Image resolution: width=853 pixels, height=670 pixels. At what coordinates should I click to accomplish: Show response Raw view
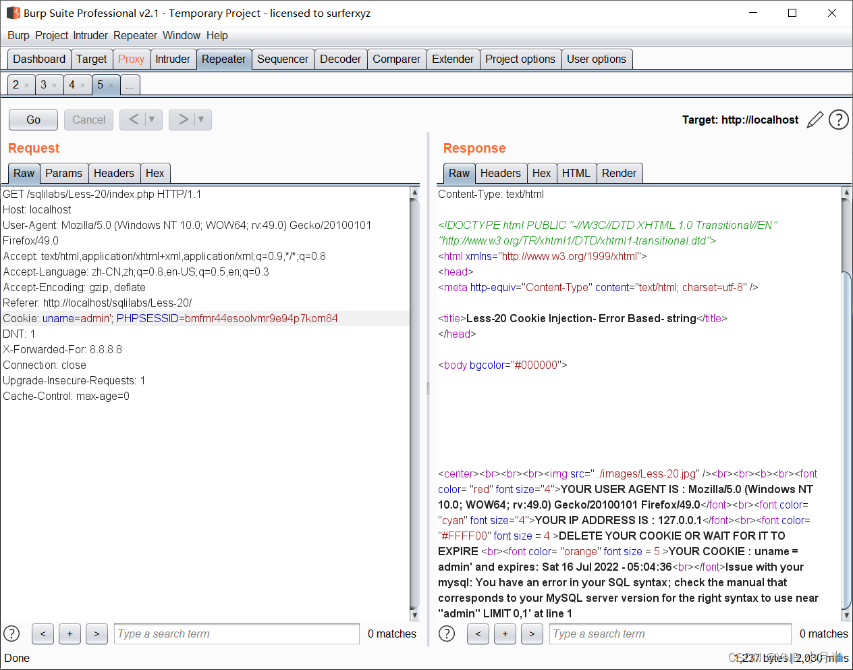point(459,173)
